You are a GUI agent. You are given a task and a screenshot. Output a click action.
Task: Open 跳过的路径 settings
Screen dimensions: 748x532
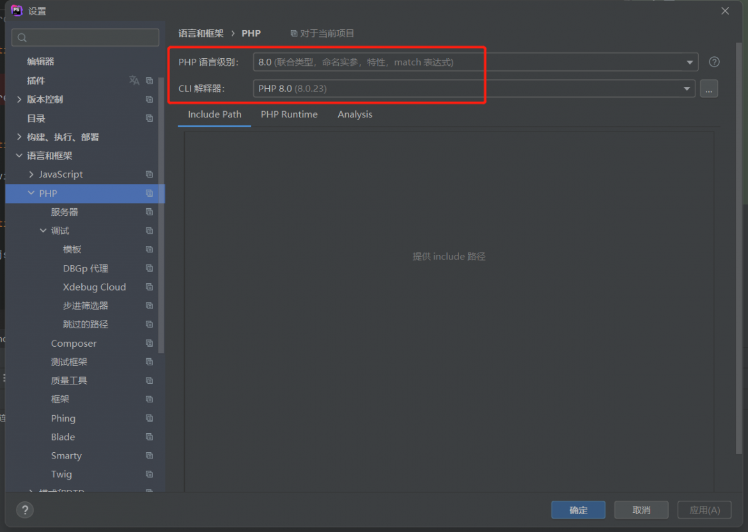[86, 324]
